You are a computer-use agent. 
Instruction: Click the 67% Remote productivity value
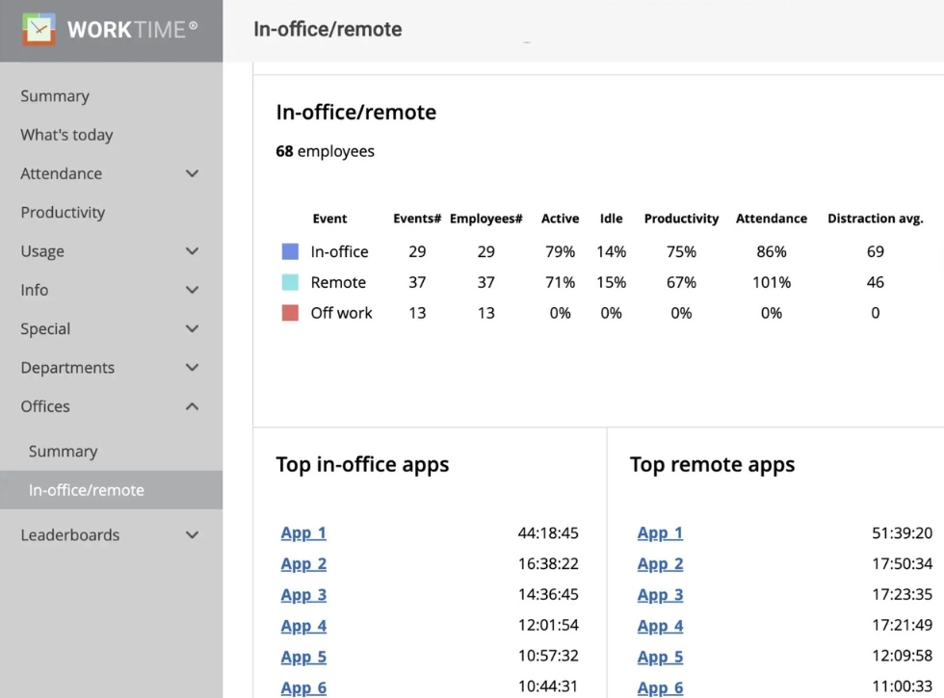pyautogui.click(x=682, y=282)
